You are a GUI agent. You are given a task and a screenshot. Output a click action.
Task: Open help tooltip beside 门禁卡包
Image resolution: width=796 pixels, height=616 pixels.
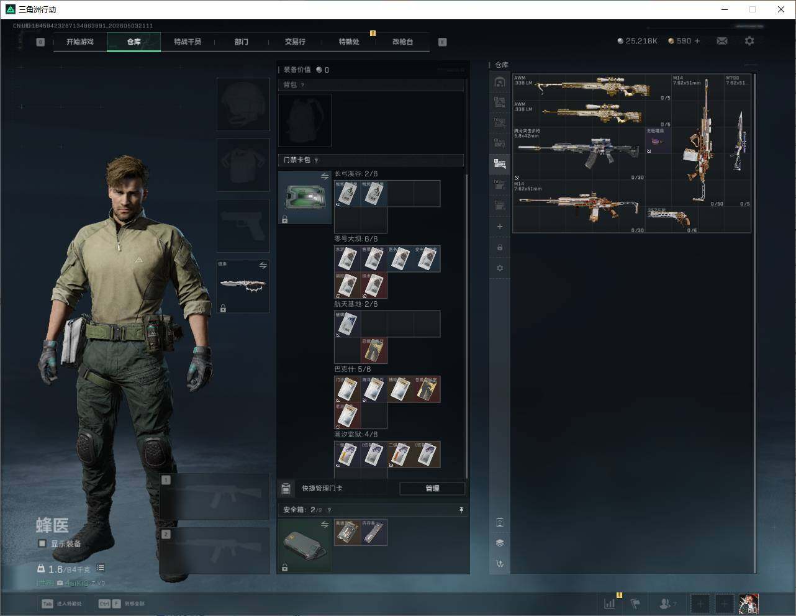[316, 160]
